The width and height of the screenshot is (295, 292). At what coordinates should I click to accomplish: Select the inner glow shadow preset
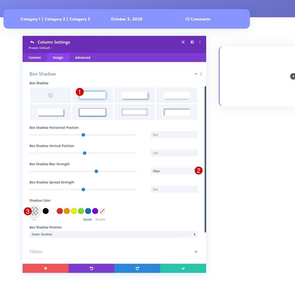tap(135, 112)
